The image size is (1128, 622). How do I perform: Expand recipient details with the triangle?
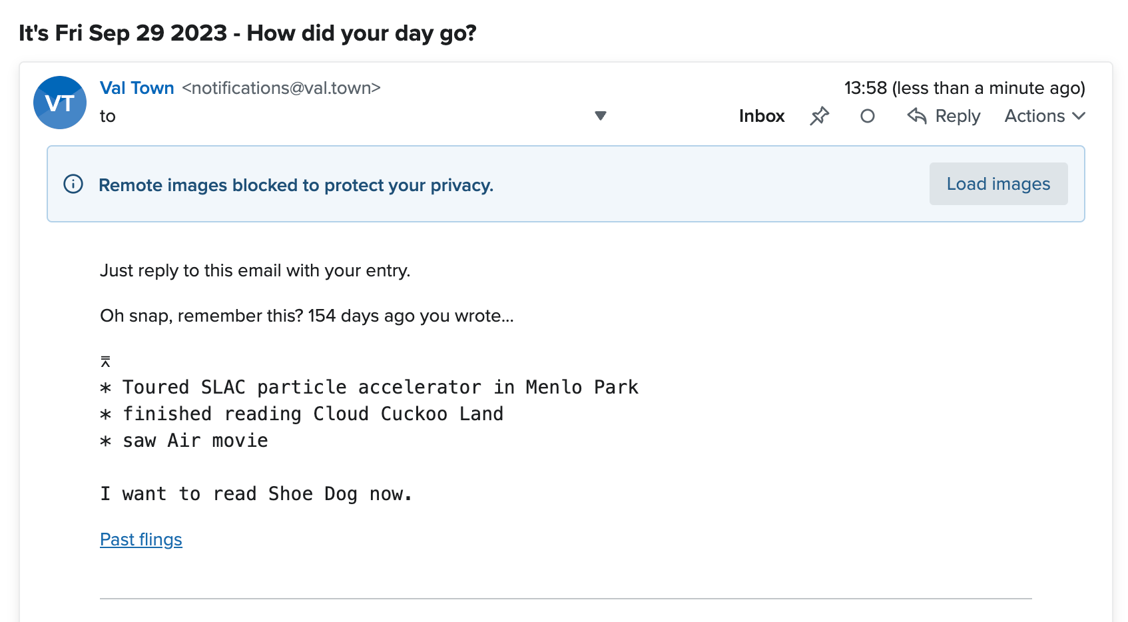(600, 115)
